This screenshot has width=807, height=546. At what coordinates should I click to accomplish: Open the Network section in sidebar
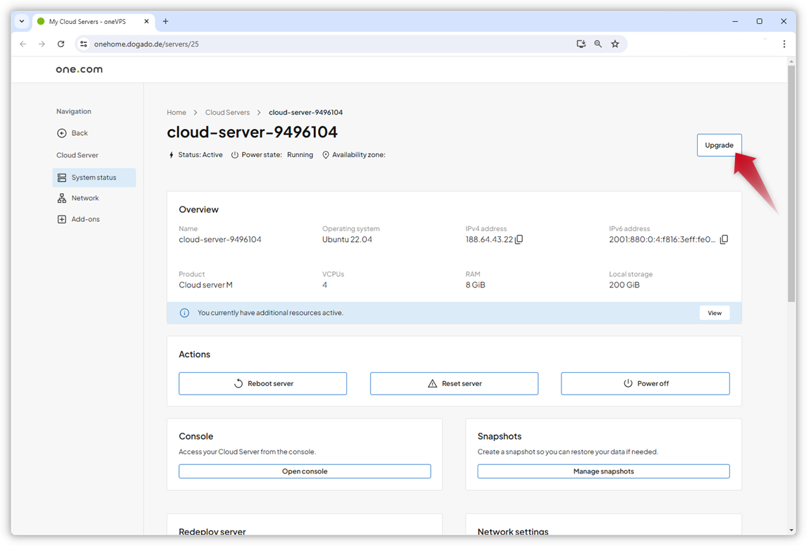click(85, 199)
